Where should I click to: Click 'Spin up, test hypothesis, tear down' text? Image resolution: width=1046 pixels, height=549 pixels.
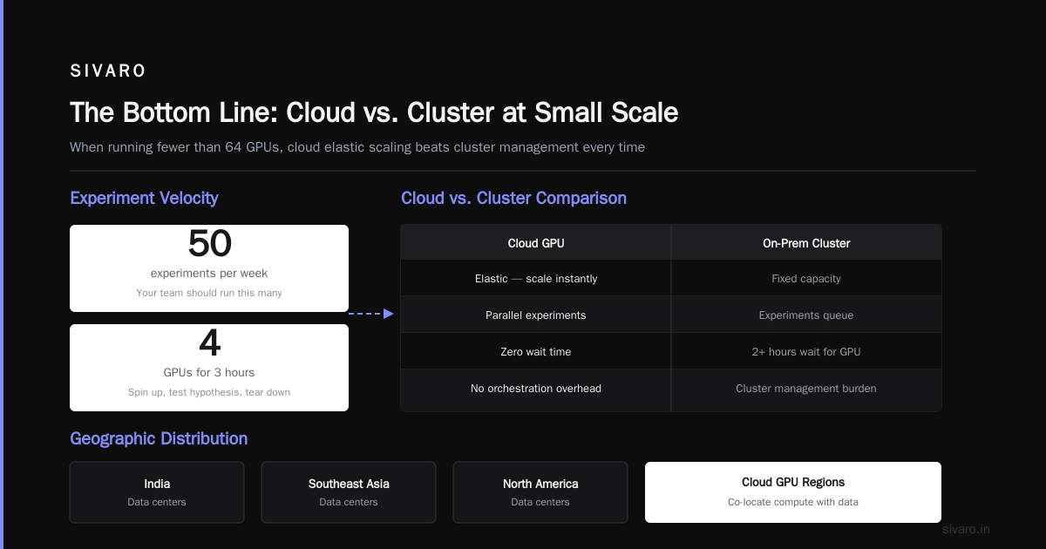209,392
